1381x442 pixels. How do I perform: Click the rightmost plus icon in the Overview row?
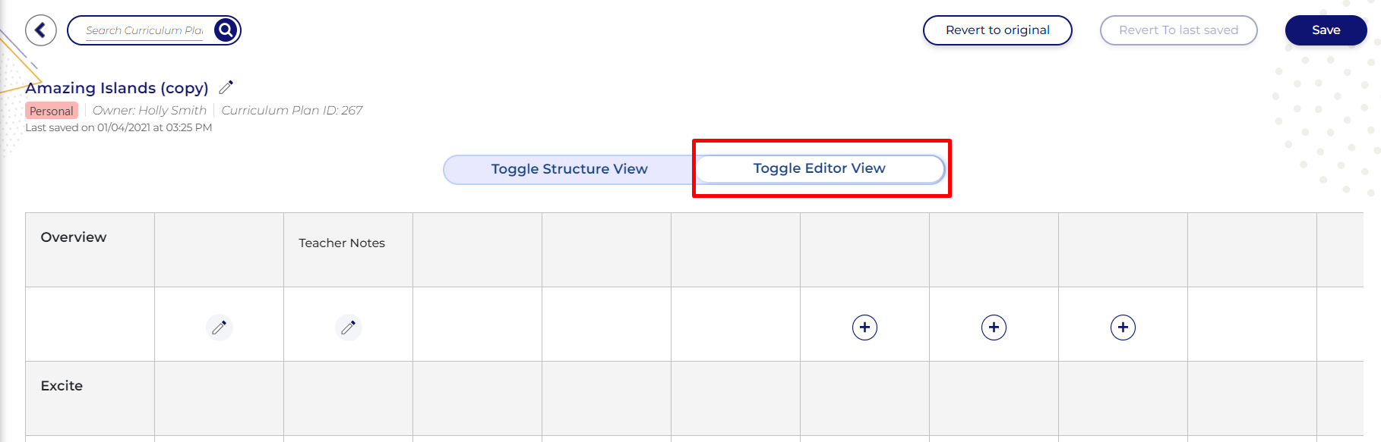1123,328
